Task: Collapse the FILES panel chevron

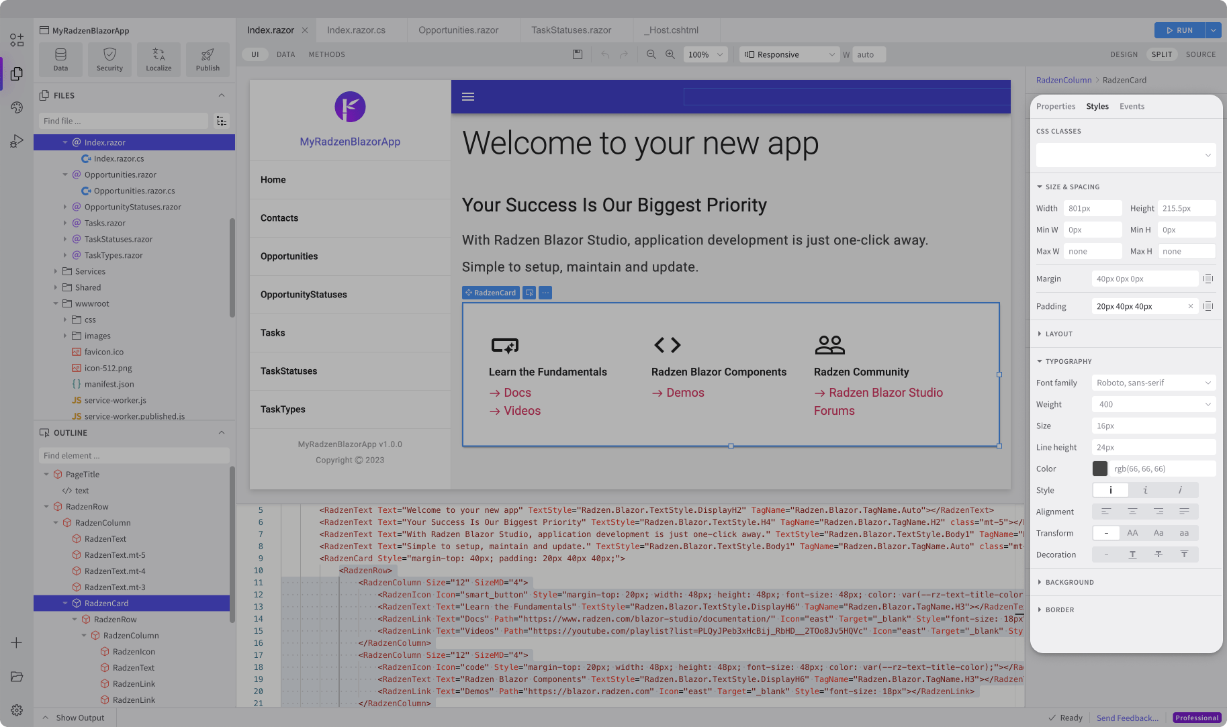Action: coord(222,95)
